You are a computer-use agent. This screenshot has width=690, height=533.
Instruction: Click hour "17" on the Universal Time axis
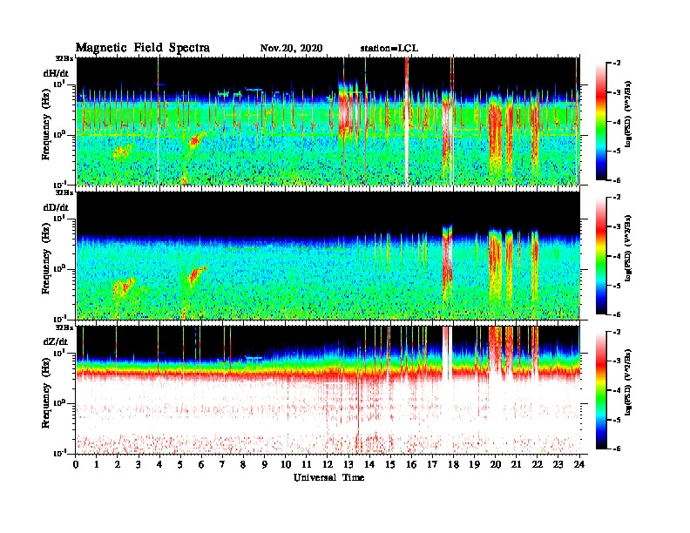click(432, 464)
